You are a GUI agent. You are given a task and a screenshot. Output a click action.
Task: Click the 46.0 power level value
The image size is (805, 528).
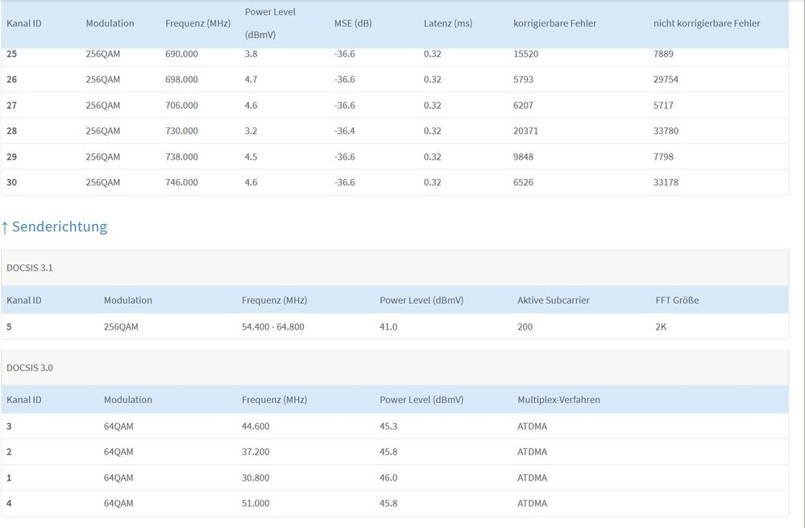coord(388,478)
